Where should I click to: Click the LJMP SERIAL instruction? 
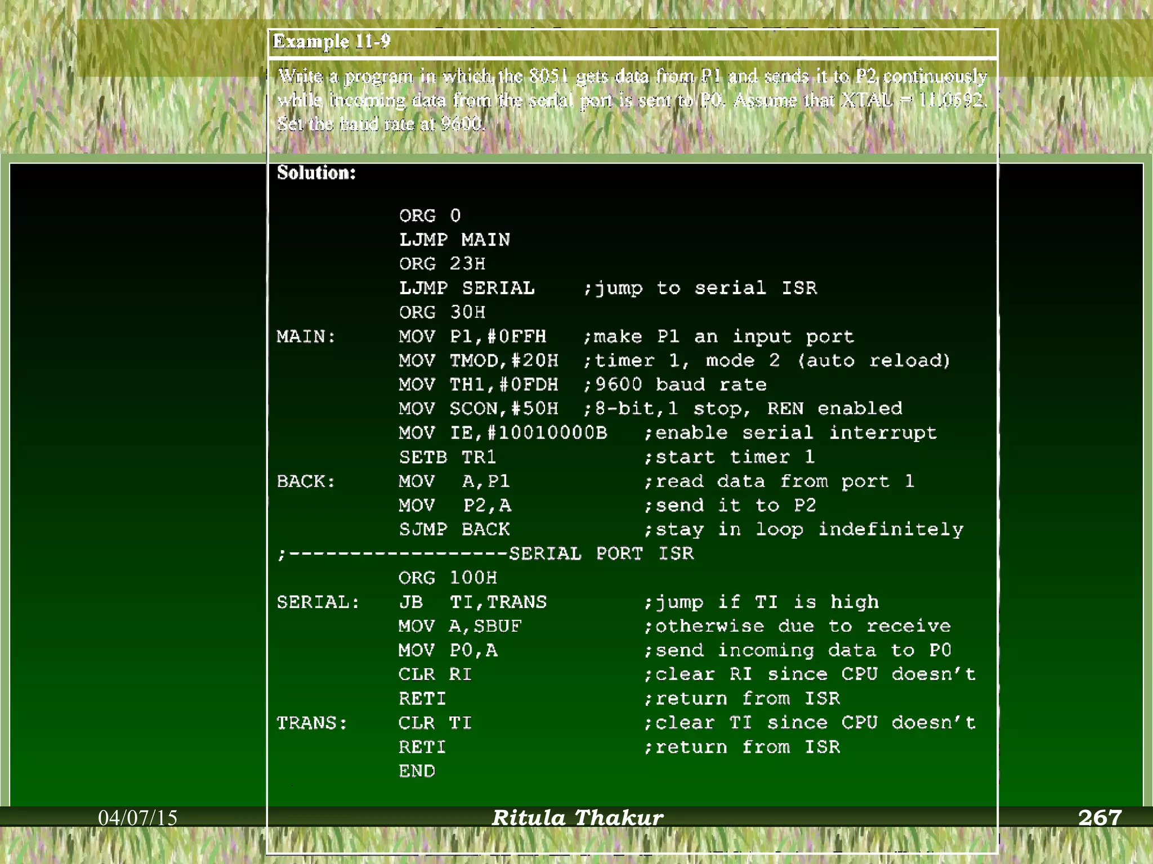[x=467, y=288]
